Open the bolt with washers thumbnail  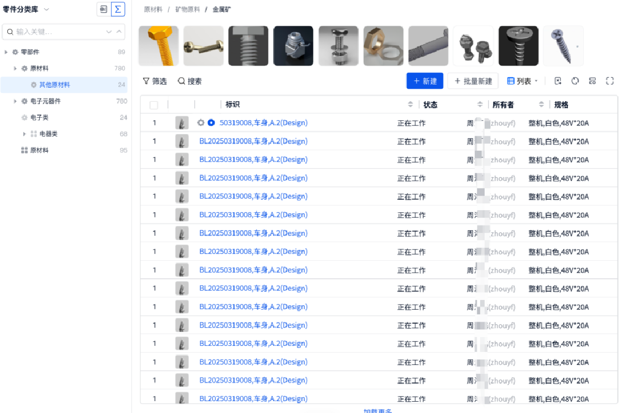point(338,46)
